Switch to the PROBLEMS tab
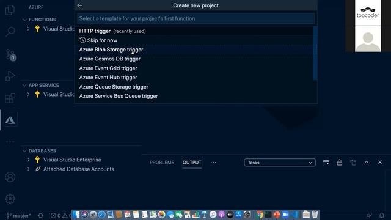 [162, 163]
